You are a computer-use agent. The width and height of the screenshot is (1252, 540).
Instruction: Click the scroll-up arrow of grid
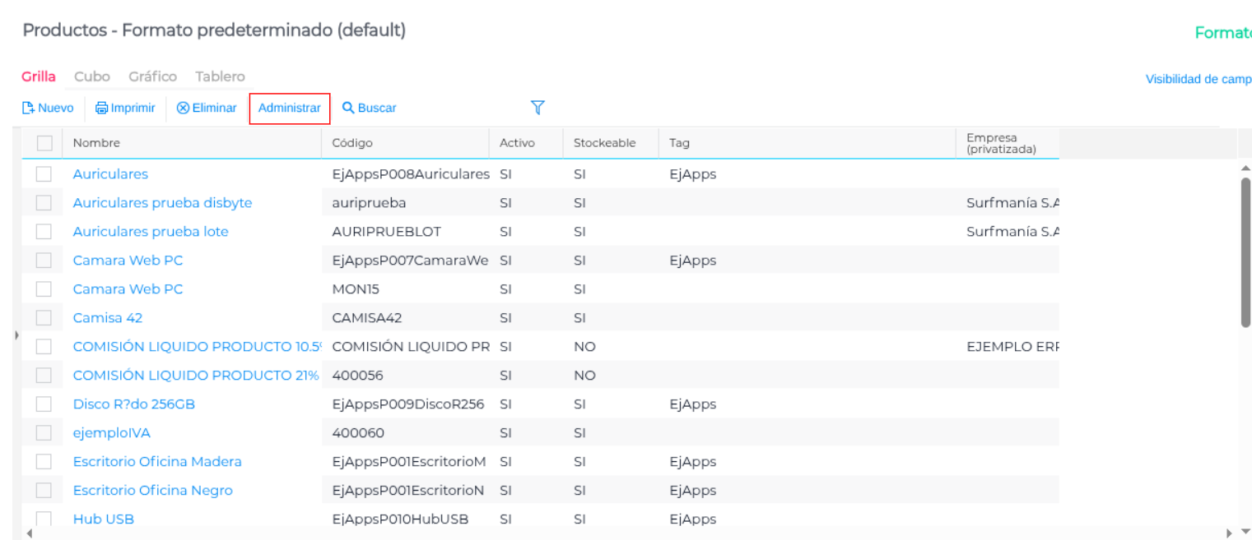click(1245, 168)
